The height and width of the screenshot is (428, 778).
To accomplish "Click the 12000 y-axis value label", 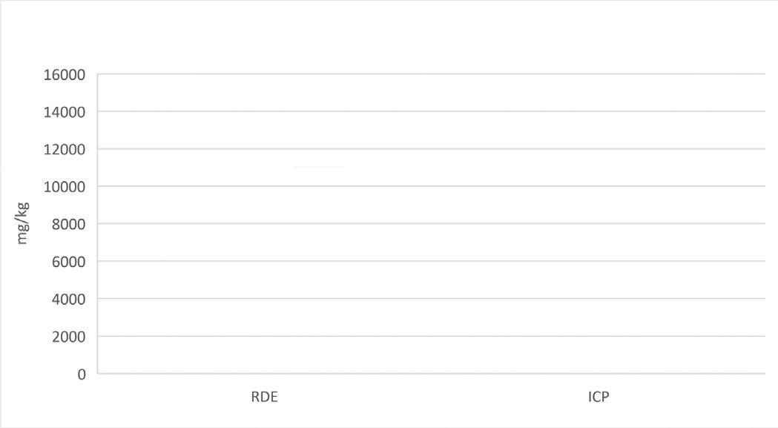I will coord(65,149).
